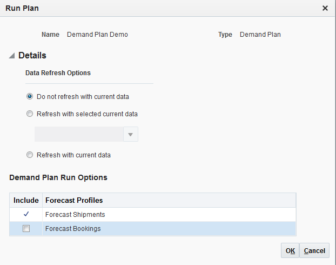Click the Data Refresh Options label
Image resolution: width=336 pixels, height=265 pixels.
pyautogui.click(x=58, y=72)
